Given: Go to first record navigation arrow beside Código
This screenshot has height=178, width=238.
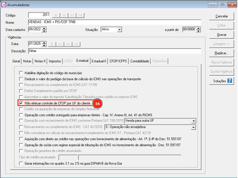Looking at the screenshot, I should coord(56,15).
